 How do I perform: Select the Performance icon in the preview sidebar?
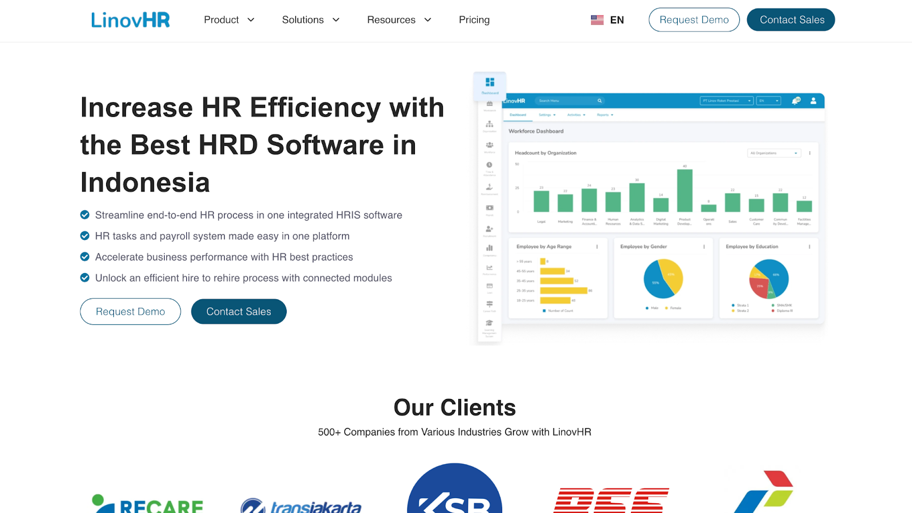(x=490, y=267)
